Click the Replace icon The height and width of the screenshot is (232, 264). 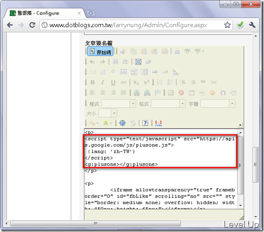click(x=126, y=62)
